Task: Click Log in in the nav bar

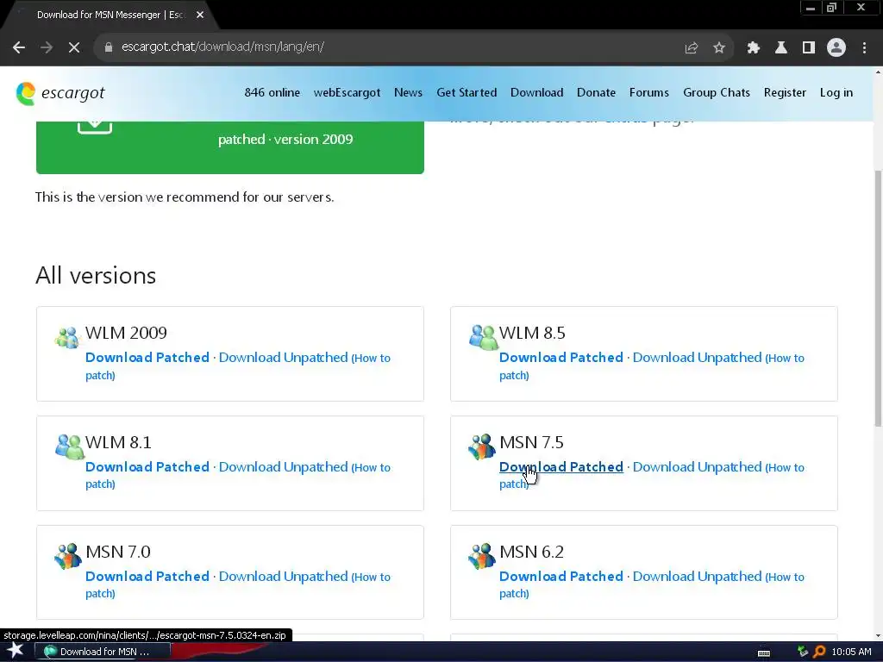Action: pyautogui.click(x=836, y=92)
